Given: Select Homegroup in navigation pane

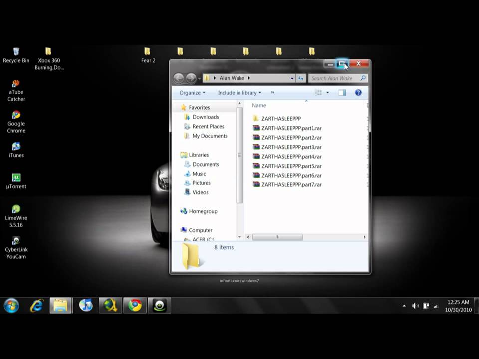Looking at the screenshot, I should 203,211.
